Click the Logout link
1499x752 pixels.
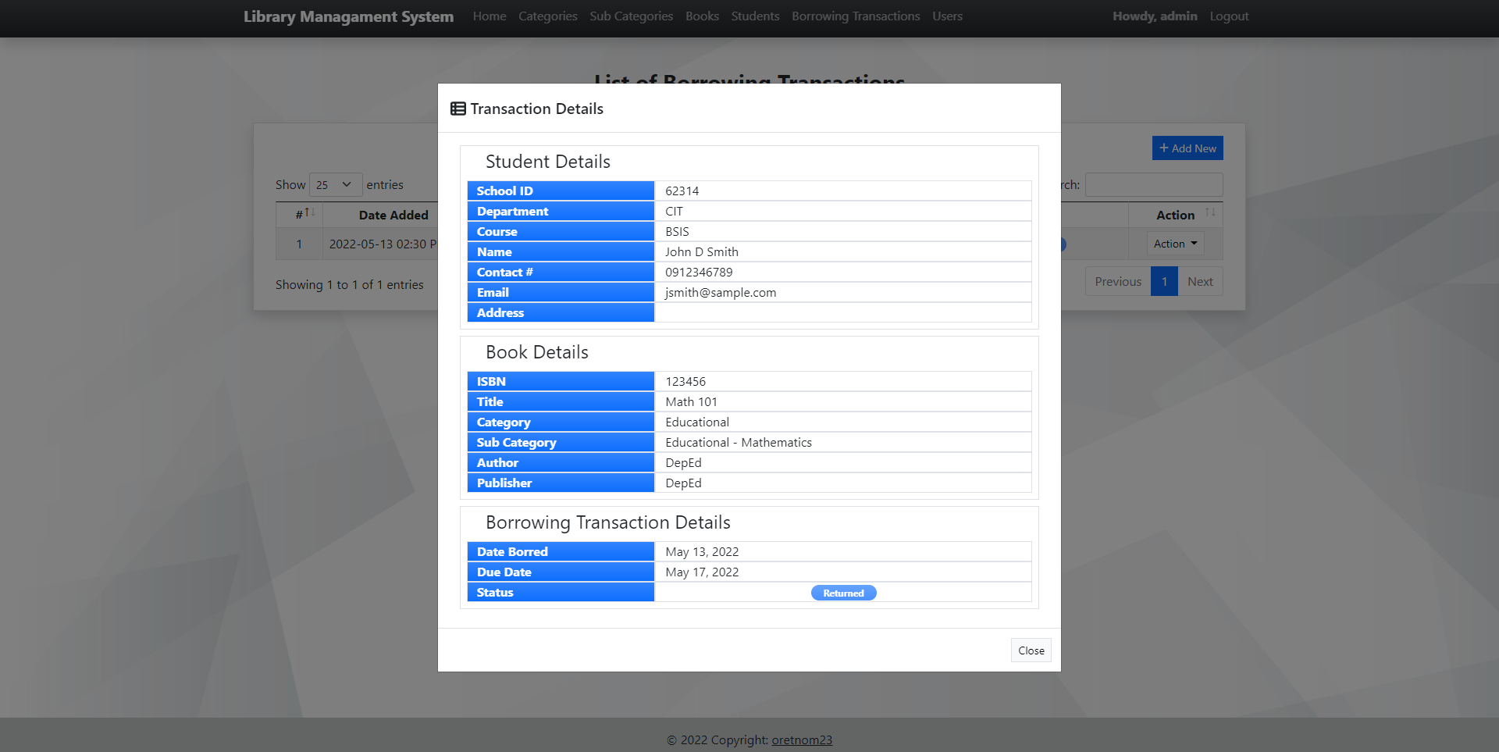[x=1229, y=16]
